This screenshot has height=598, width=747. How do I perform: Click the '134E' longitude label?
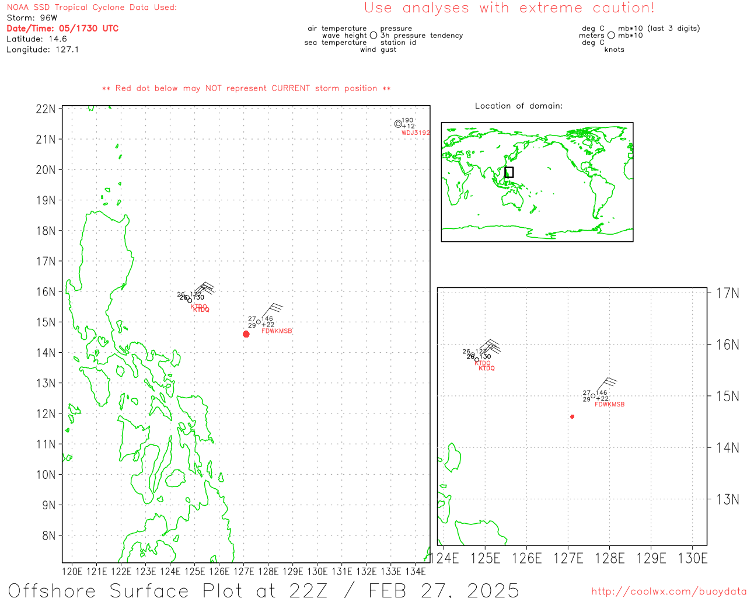pos(416,571)
